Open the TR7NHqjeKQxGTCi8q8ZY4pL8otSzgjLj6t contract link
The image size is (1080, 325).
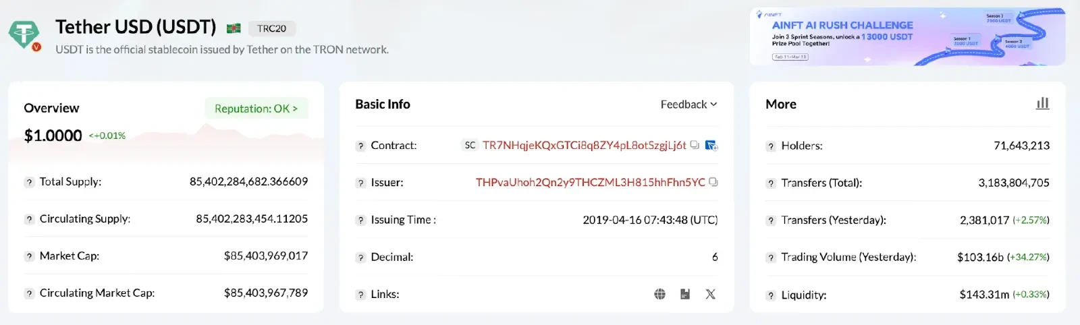584,145
